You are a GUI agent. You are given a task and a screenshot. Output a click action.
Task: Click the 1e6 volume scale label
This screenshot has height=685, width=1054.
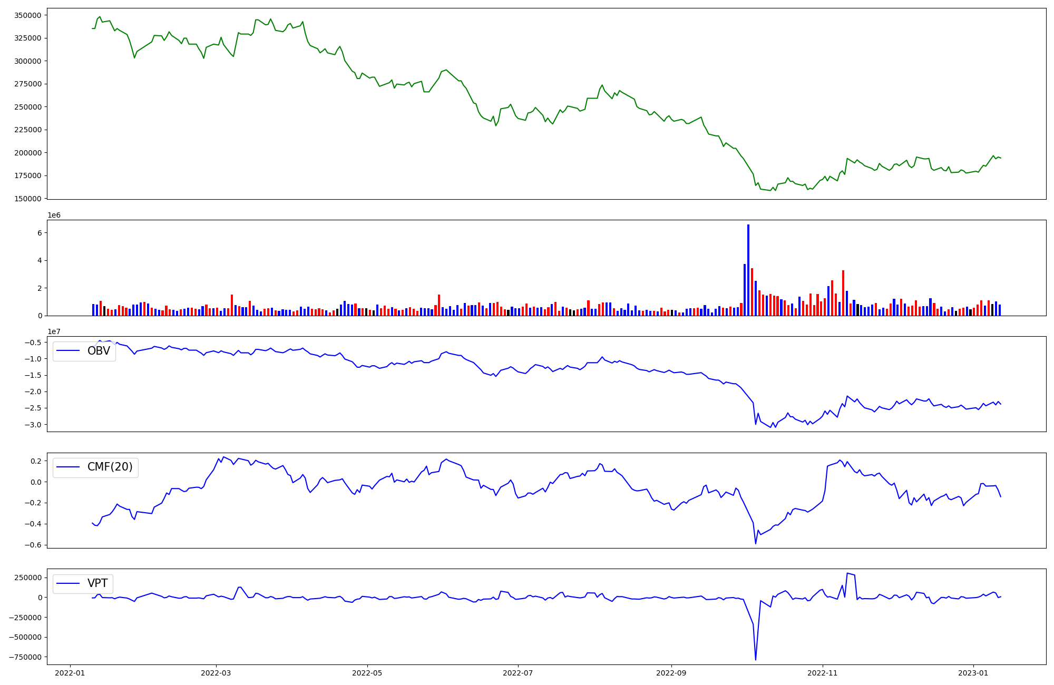coord(54,215)
